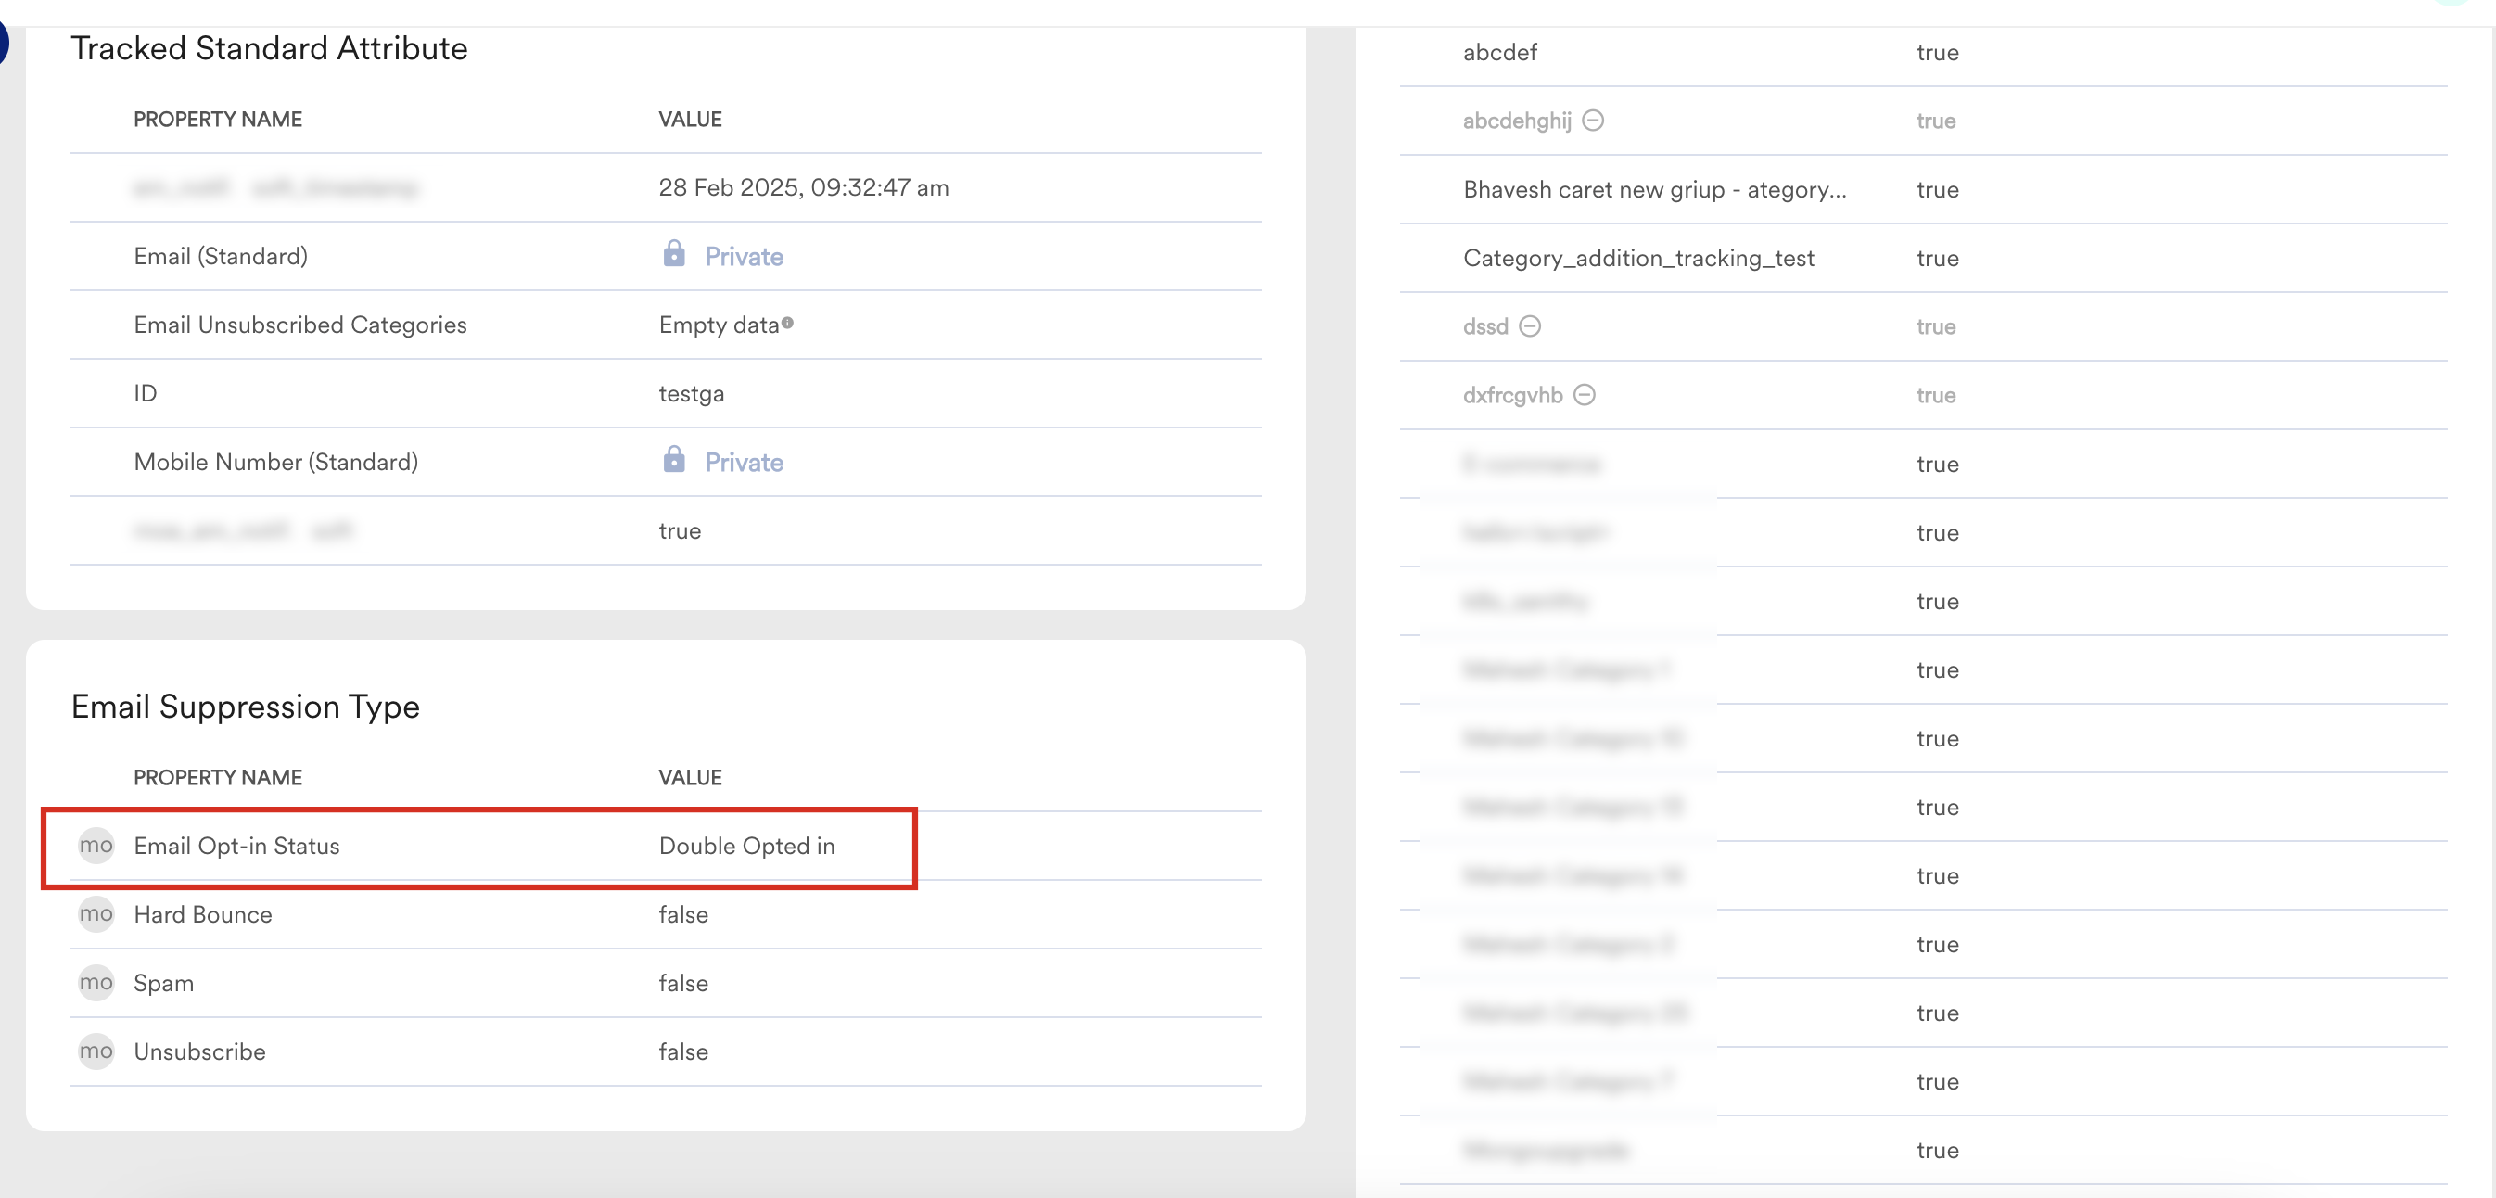Click the Email Suppression Type heading
Image resolution: width=2496 pixels, height=1198 pixels.
245,707
